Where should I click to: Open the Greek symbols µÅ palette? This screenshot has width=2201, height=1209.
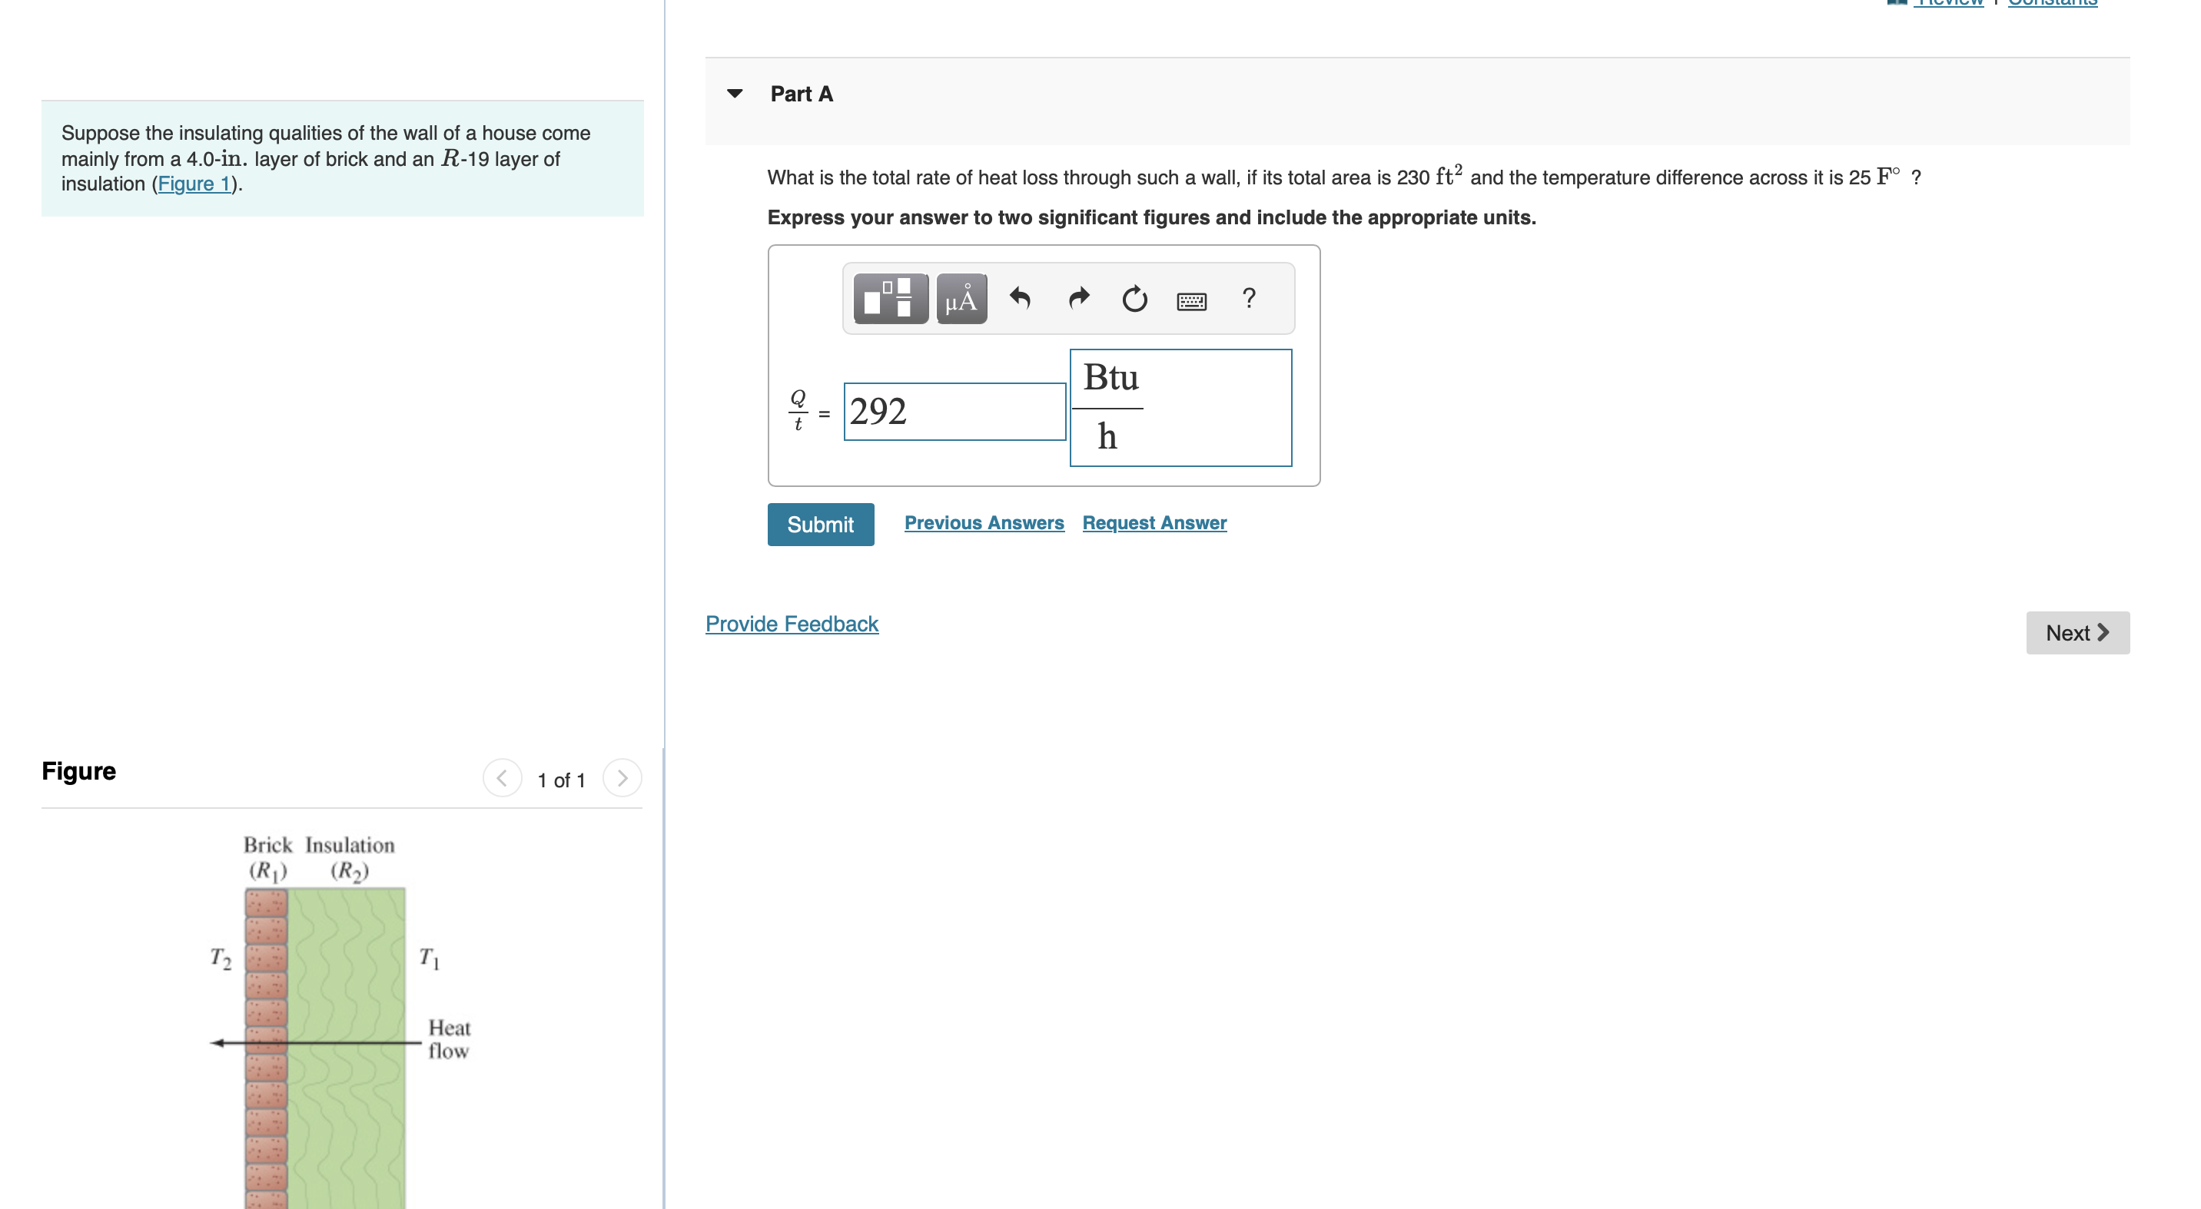pos(961,299)
